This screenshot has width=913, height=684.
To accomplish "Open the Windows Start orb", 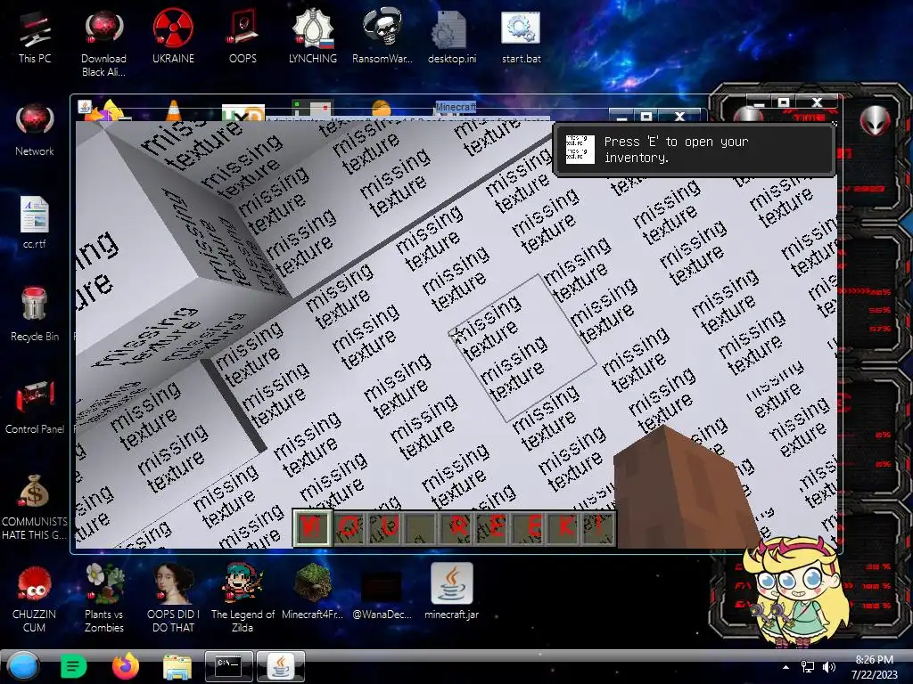I will point(23,666).
